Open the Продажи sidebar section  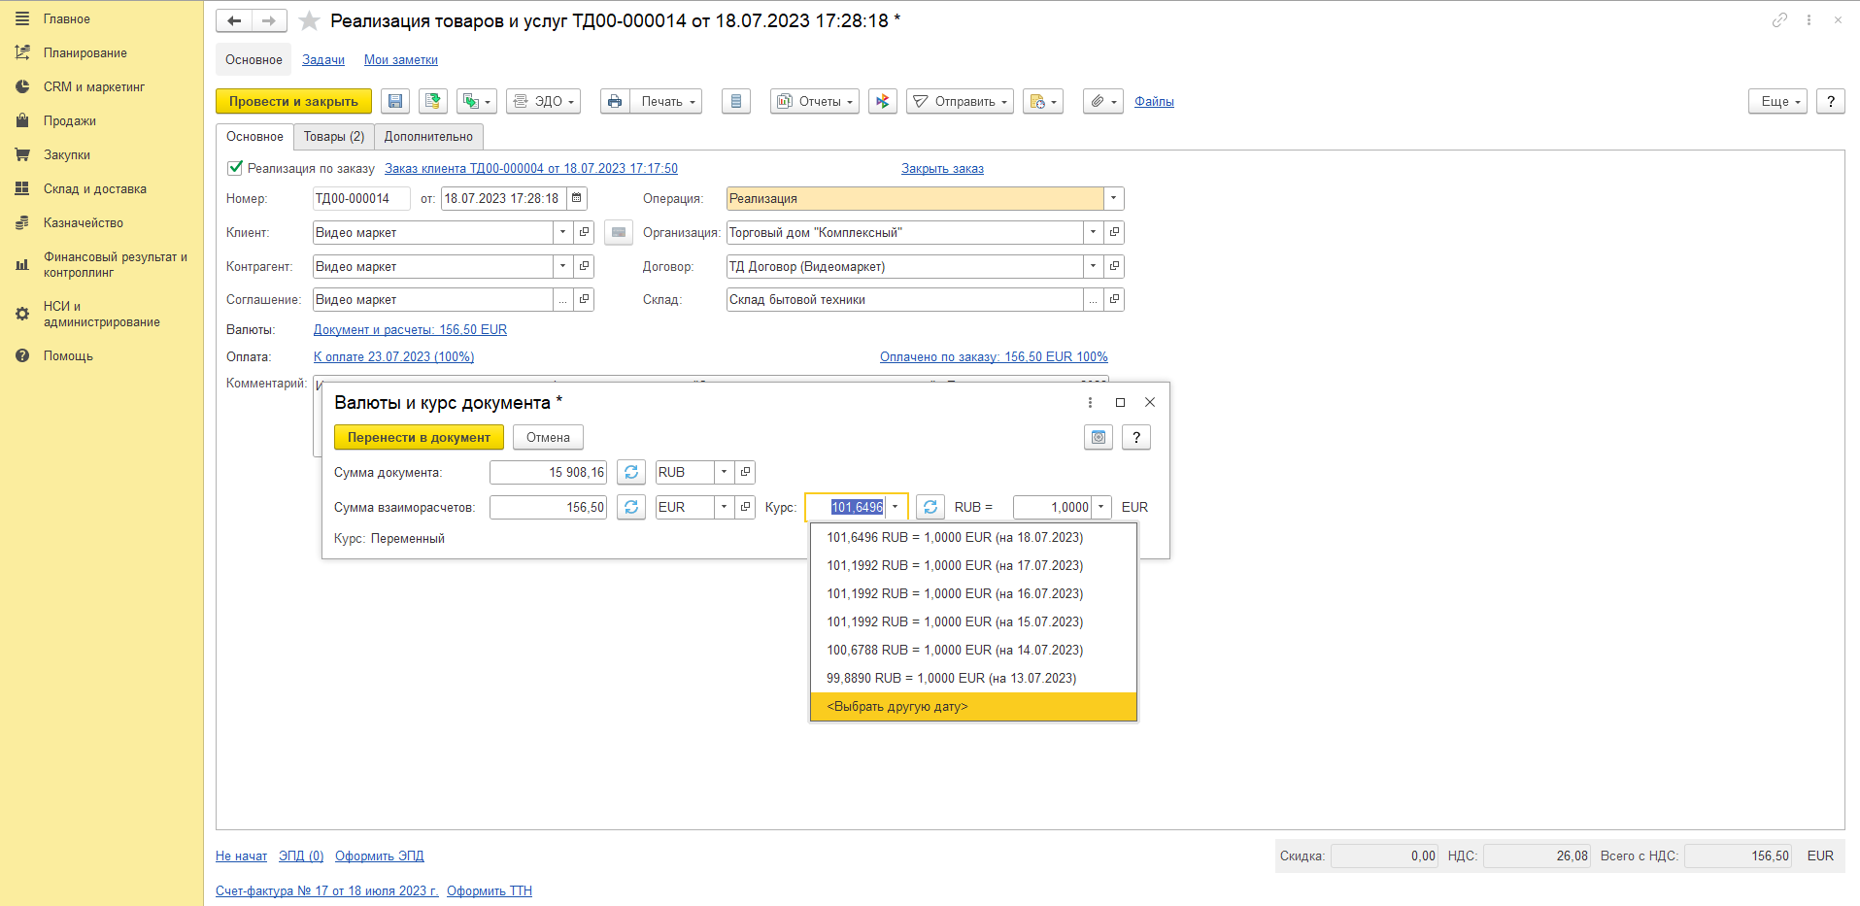click(x=70, y=121)
